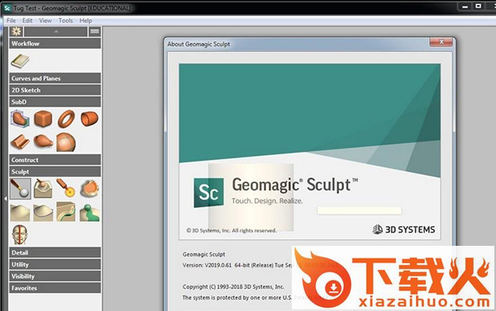Click the Geomagic Sculpt app icon in title bar
496x311 pixels.
click(x=7, y=8)
